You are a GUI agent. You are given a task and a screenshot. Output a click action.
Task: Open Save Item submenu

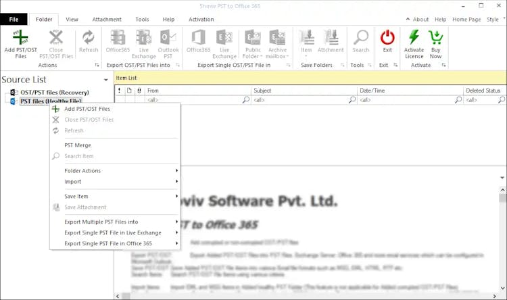point(114,196)
